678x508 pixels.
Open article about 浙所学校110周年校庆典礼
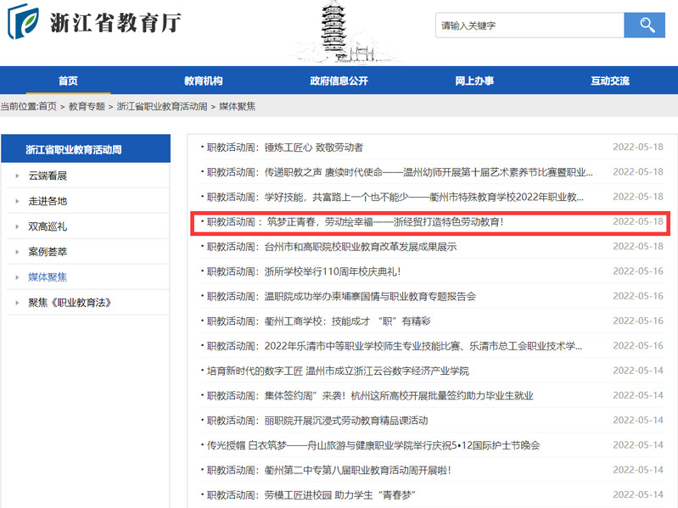tap(304, 271)
